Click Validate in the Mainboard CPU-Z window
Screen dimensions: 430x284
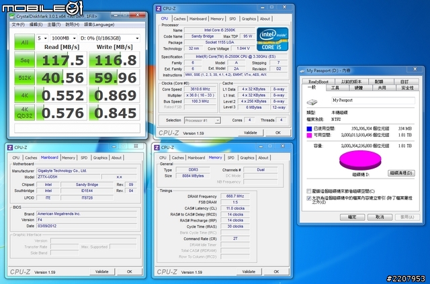tap(101, 272)
